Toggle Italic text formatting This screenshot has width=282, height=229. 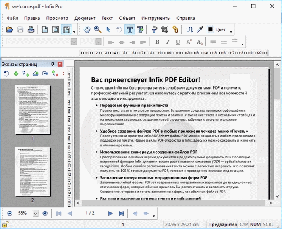coord(168,42)
